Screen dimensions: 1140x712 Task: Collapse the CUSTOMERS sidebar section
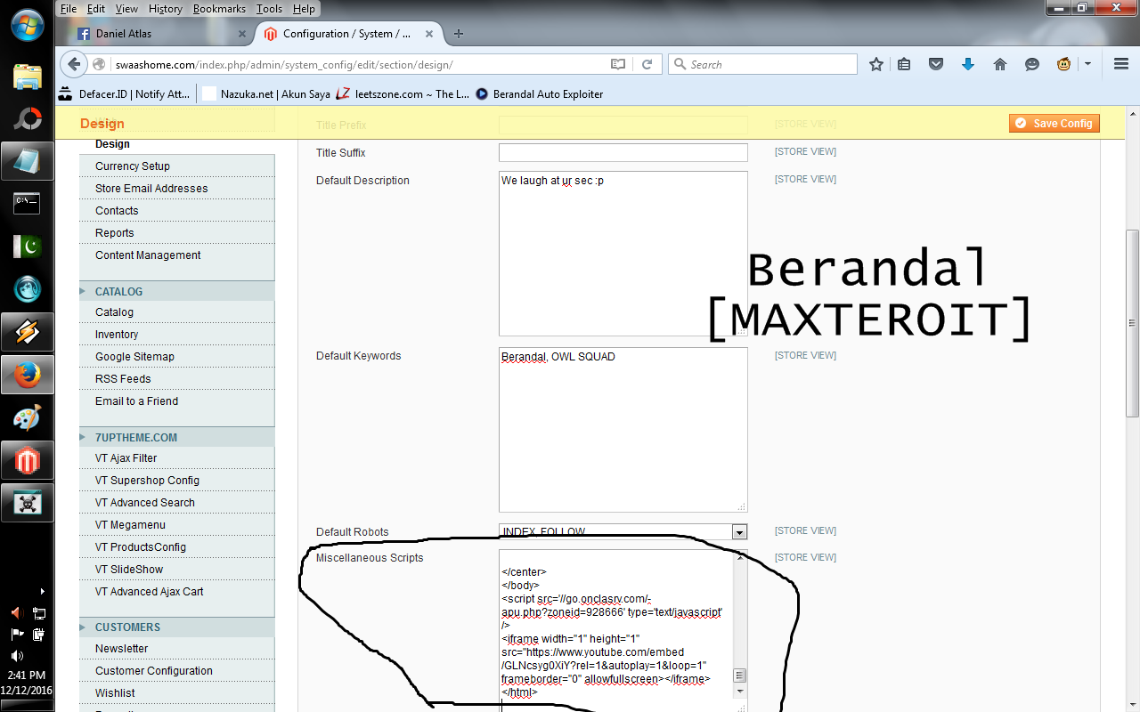pyautogui.click(x=176, y=627)
